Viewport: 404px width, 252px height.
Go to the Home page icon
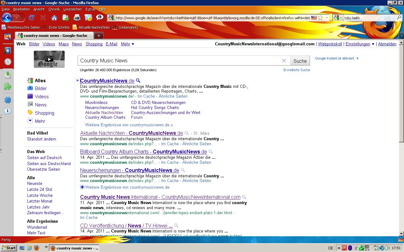54,18
